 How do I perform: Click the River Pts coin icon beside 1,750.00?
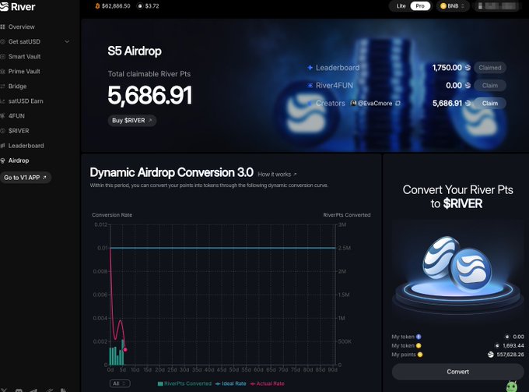468,68
